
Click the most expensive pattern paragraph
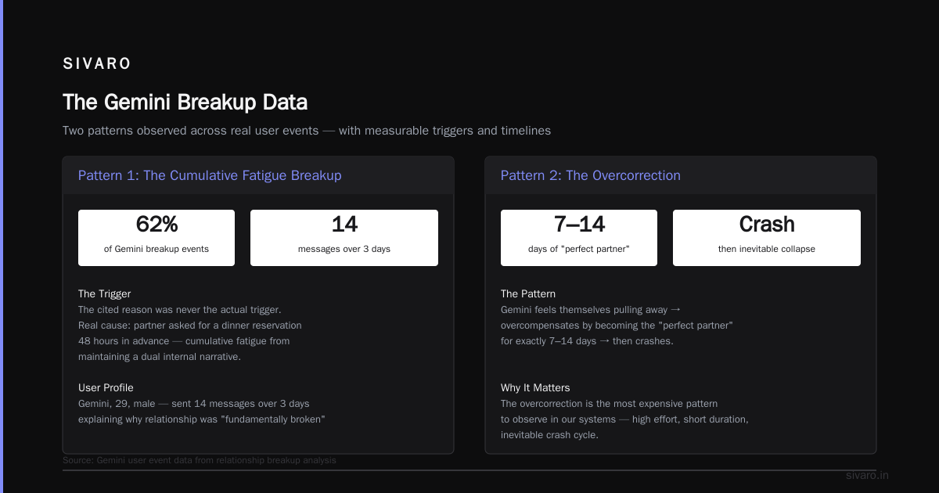pyautogui.click(x=624, y=419)
